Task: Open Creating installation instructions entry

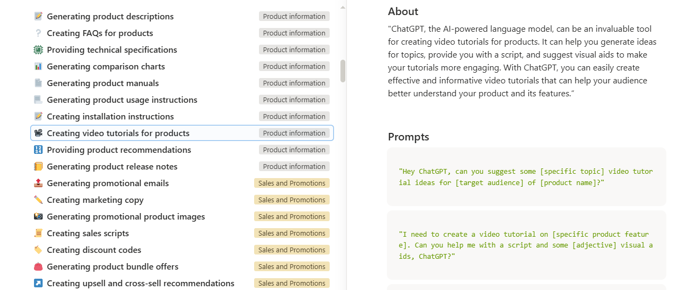Action: click(x=110, y=116)
